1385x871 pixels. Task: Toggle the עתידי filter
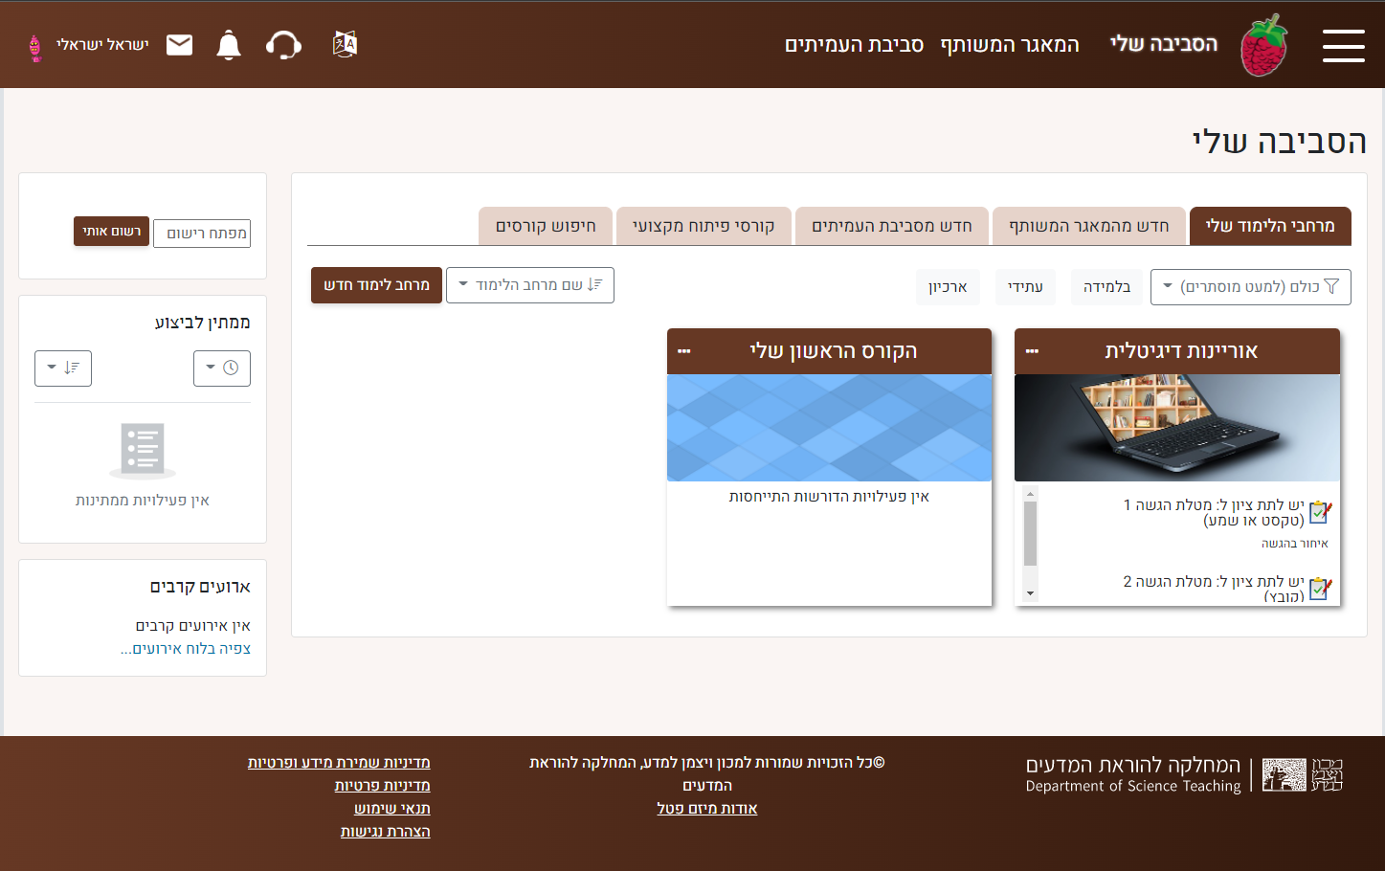pos(1025,287)
